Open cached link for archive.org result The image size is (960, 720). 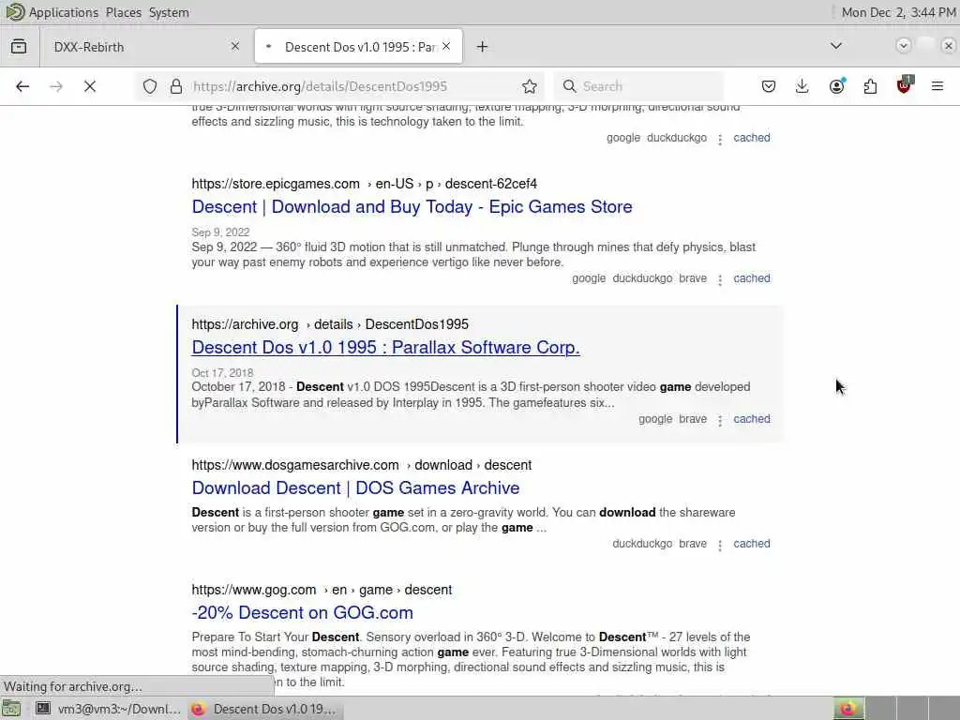tap(752, 419)
